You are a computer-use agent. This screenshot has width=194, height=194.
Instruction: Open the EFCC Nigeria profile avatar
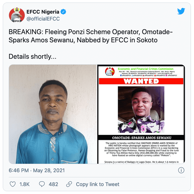click(x=17, y=15)
